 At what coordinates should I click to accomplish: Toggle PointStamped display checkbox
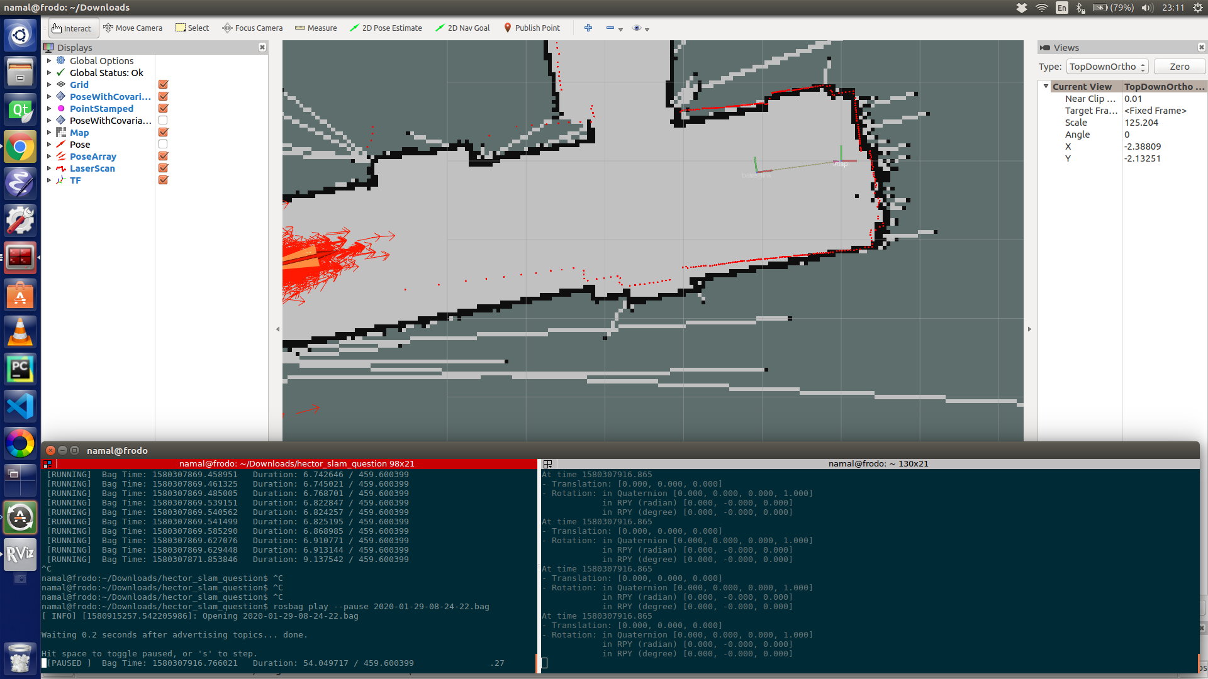[163, 109]
